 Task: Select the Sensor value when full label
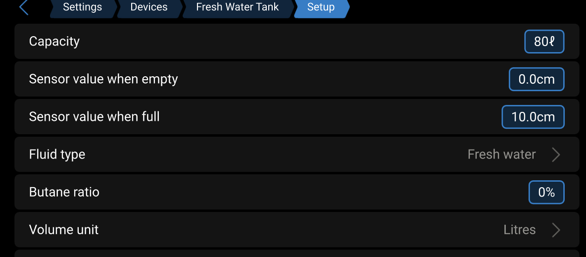pos(95,117)
